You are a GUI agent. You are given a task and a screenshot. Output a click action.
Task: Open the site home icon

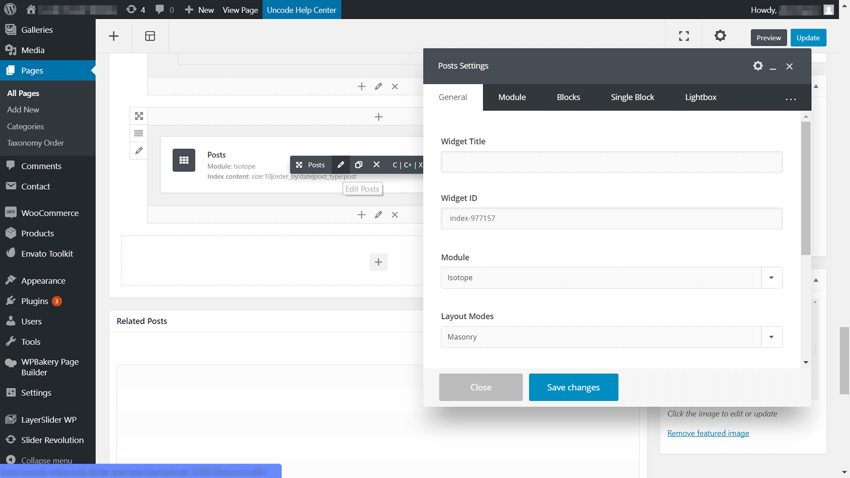[x=31, y=9]
